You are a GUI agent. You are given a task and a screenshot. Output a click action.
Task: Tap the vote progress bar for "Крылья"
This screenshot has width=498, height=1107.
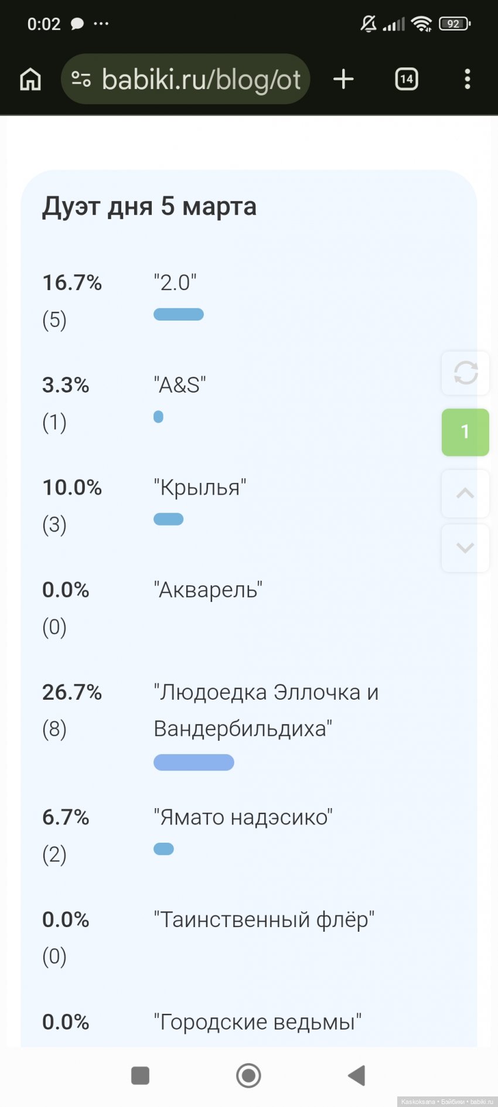168,519
